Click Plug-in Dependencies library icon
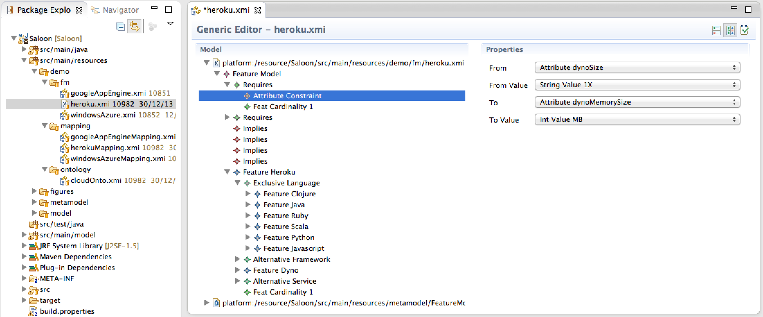The width and height of the screenshot is (763, 317). 33,268
